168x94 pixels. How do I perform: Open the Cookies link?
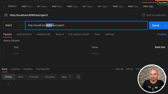click(162, 34)
